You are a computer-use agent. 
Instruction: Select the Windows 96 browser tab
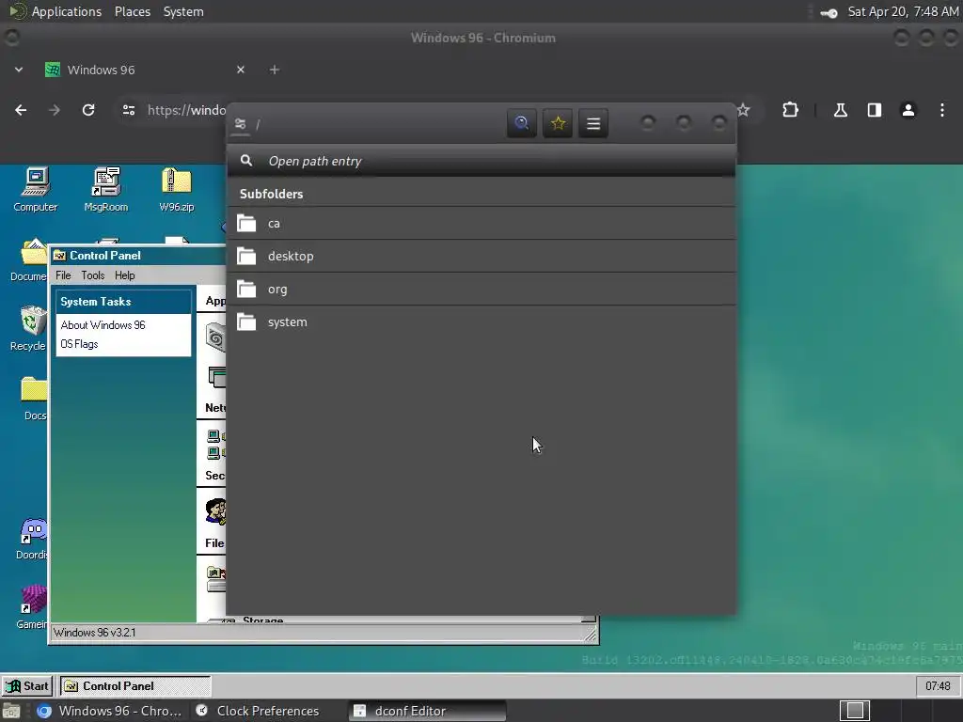pos(146,70)
